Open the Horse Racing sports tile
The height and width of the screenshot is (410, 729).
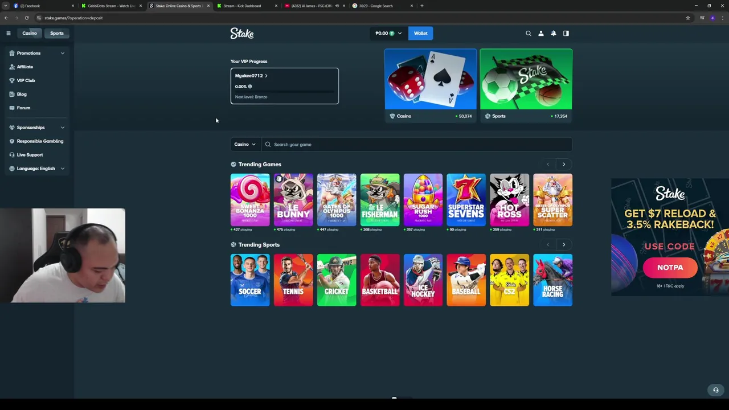(x=553, y=280)
